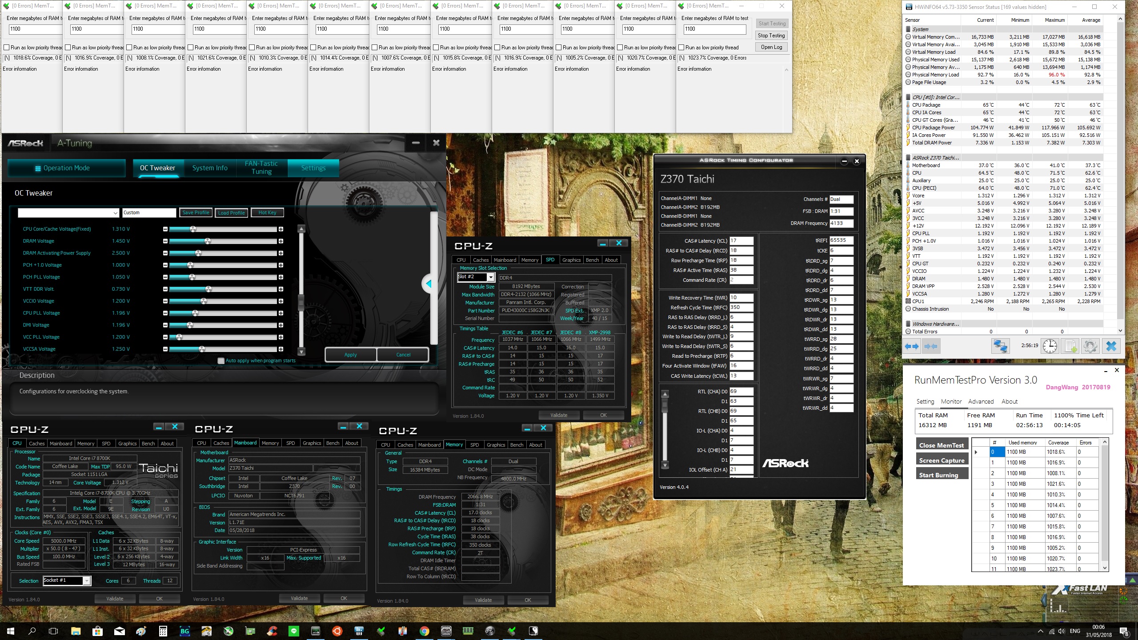Viewport: 1138px width, 640px height.
Task: Open Windows Start menu
Action: tap(11, 631)
